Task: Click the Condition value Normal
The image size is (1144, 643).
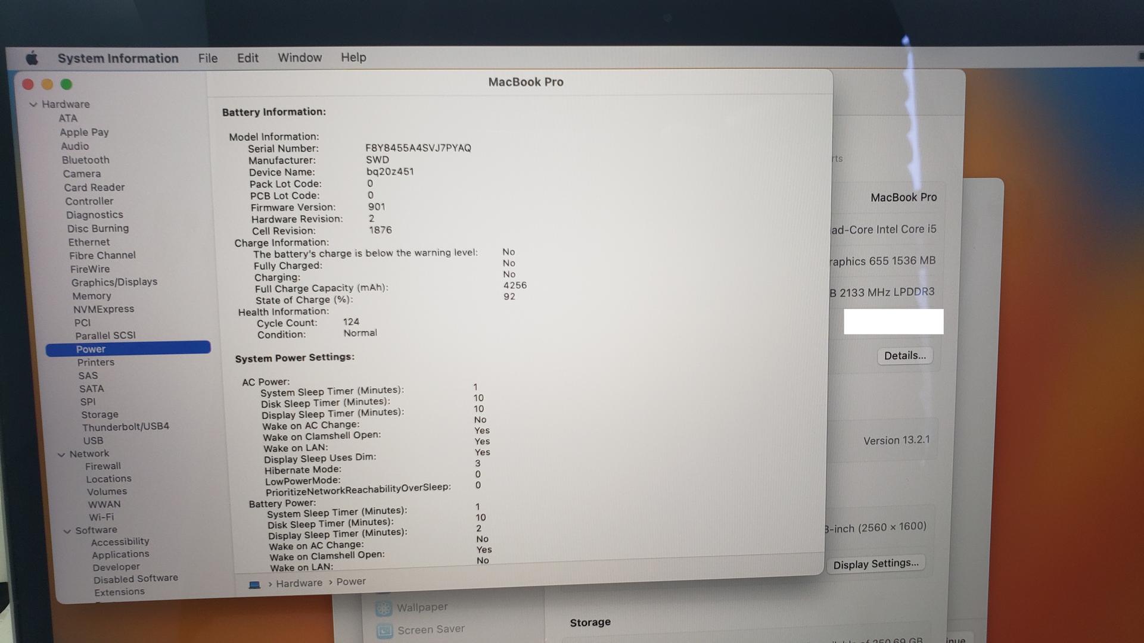Action: point(360,333)
